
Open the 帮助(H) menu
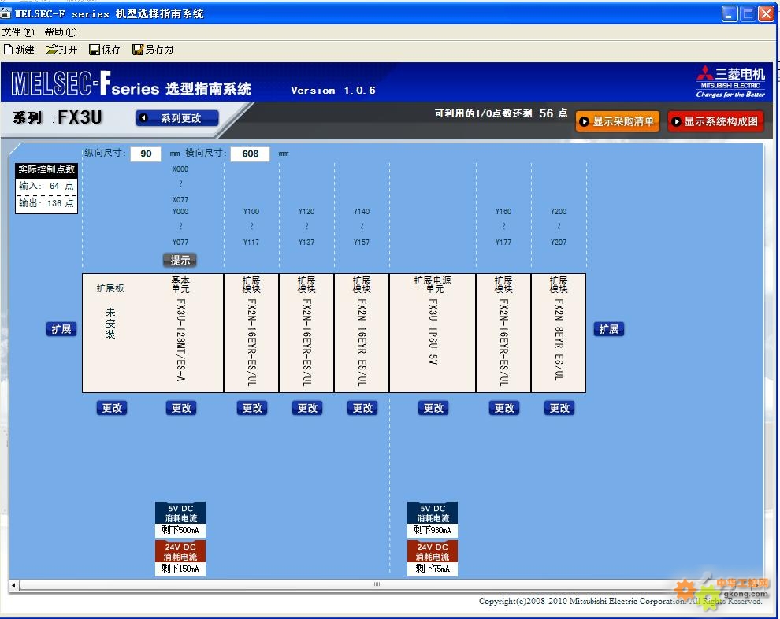(60, 32)
